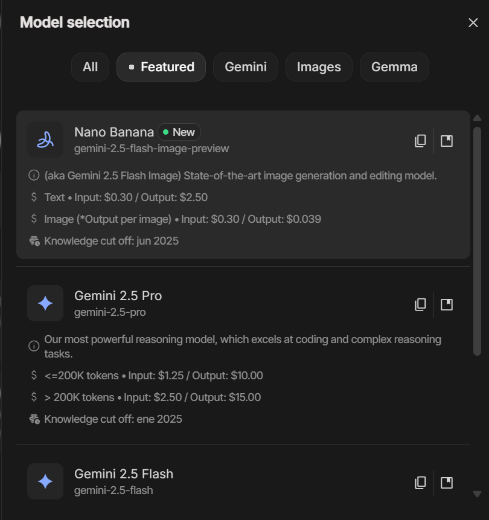Copy the gemini-2.5-pro model ID
This screenshot has width=489, height=520.
[420, 304]
